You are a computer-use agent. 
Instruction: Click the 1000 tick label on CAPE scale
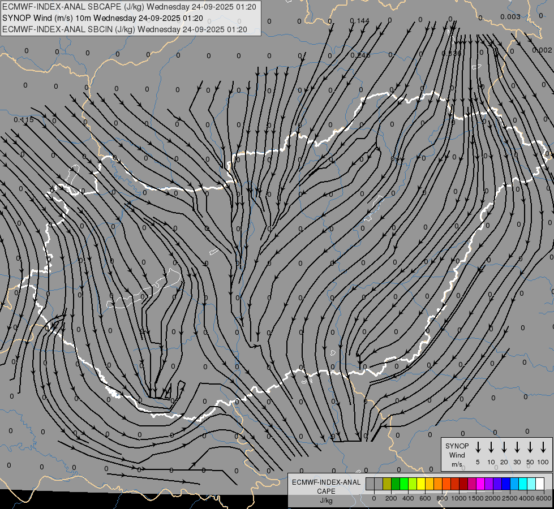pos(459,498)
